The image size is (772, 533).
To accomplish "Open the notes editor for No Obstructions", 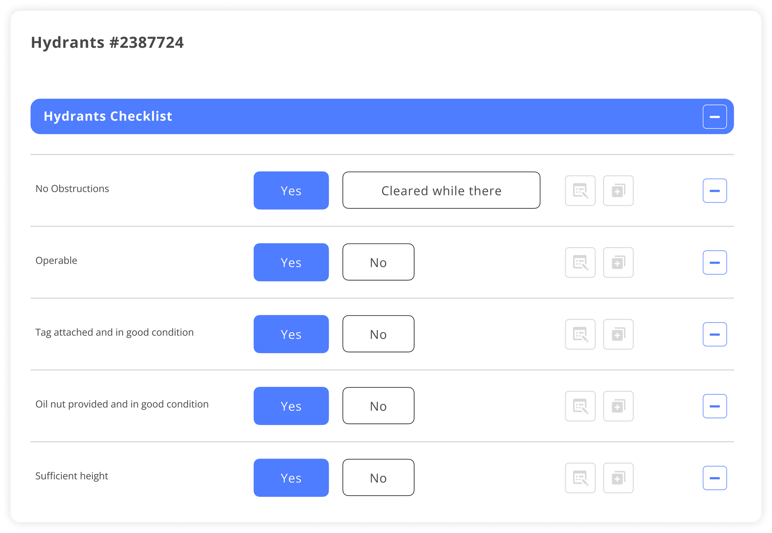I will (x=580, y=190).
